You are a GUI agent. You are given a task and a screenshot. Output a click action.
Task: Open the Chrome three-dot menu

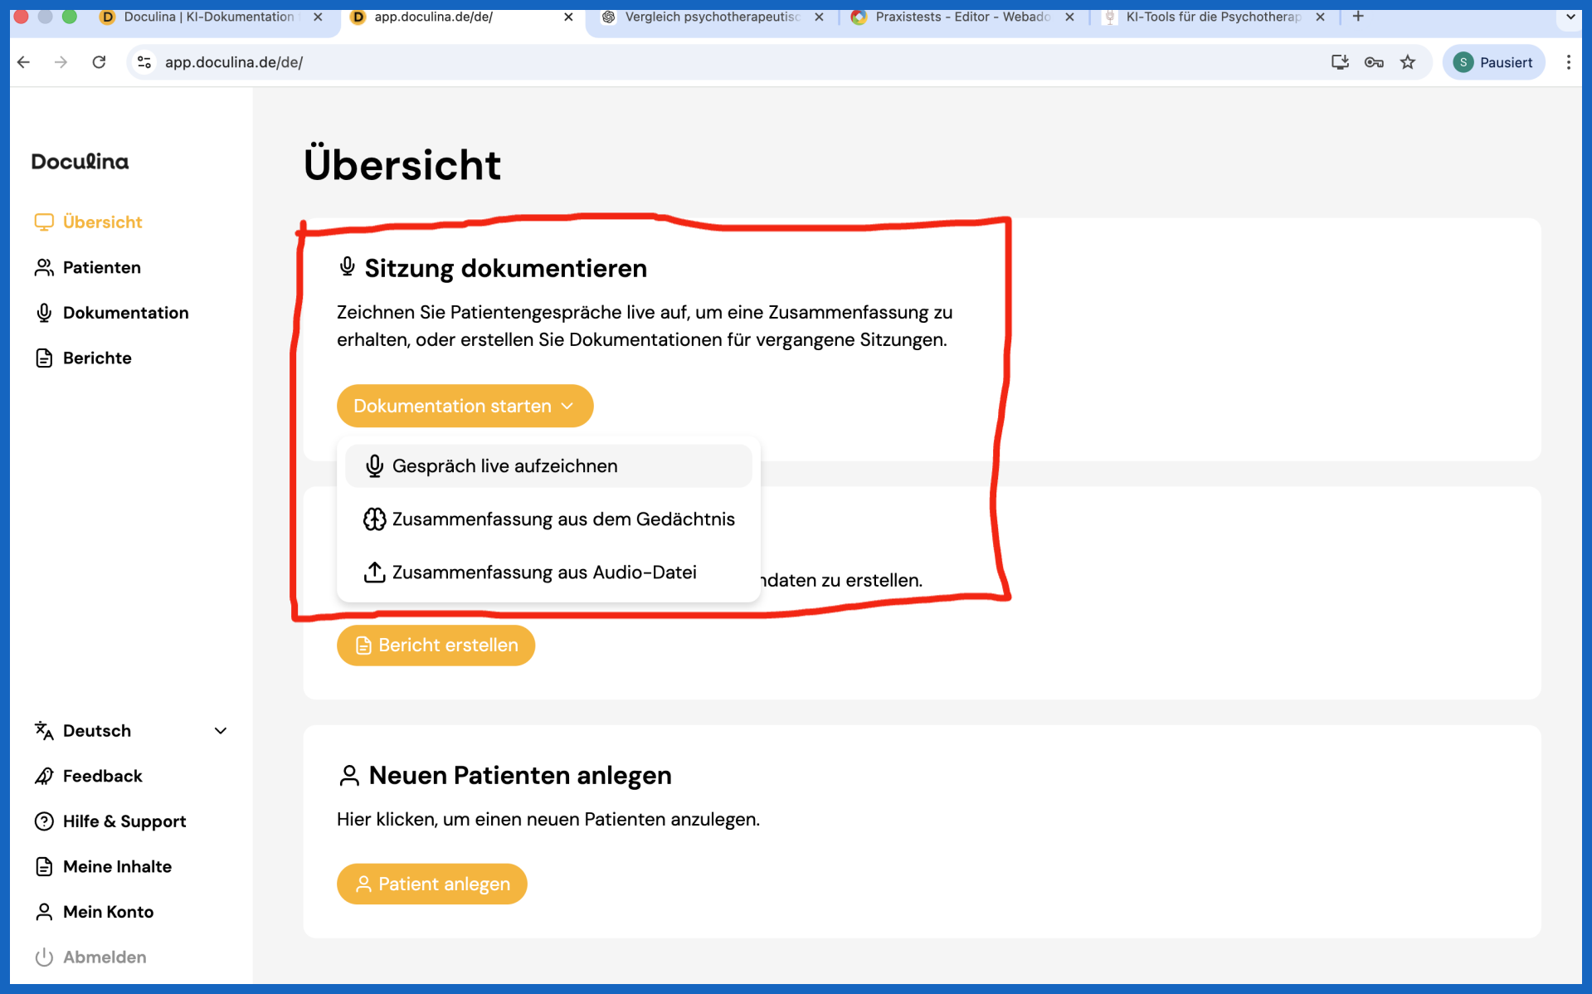pyautogui.click(x=1568, y=62)
